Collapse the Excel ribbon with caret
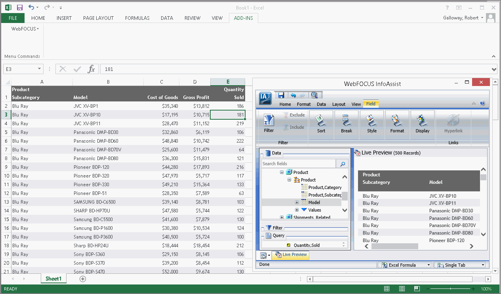Image resolution: width=501 pixels, height=294 pixels. pyautogui.click(x=493, y=56)
